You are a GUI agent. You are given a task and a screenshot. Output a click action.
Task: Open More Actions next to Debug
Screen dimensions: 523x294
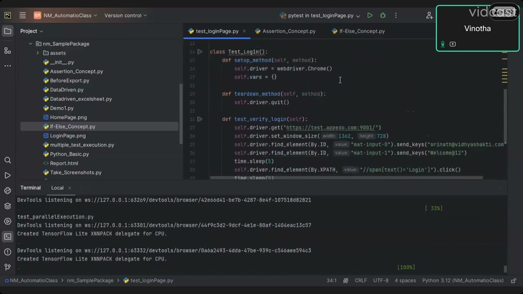(396, 16)
